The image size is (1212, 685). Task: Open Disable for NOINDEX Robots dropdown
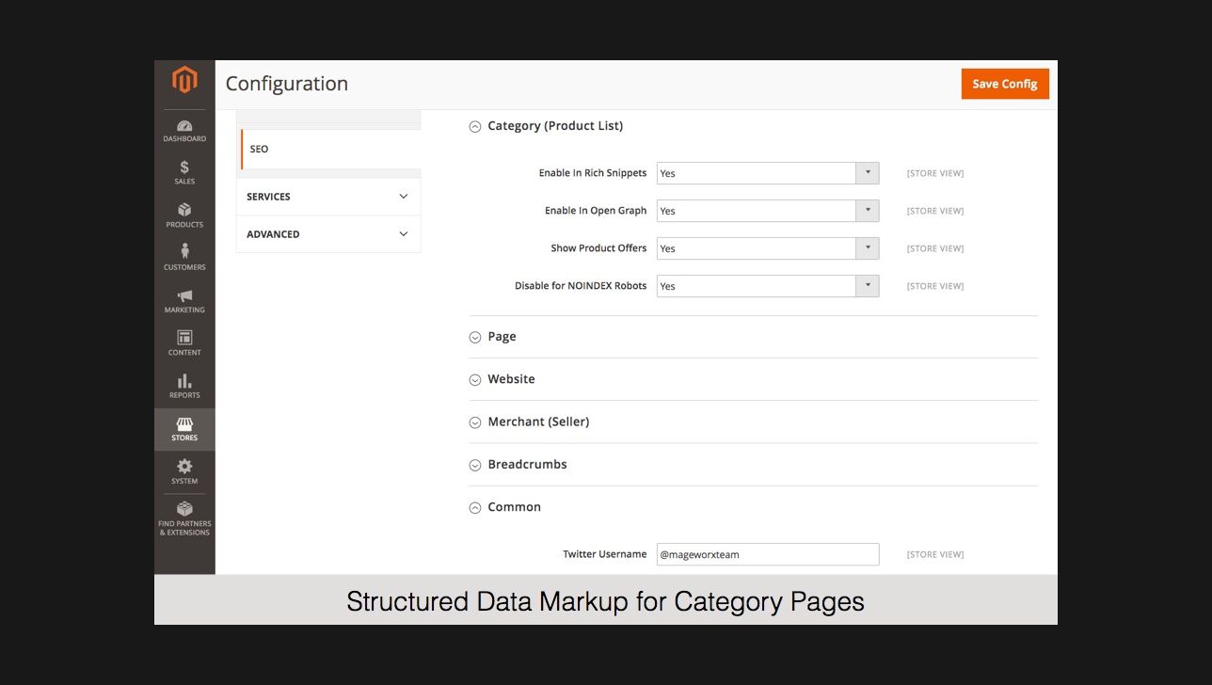coord(767,286)
